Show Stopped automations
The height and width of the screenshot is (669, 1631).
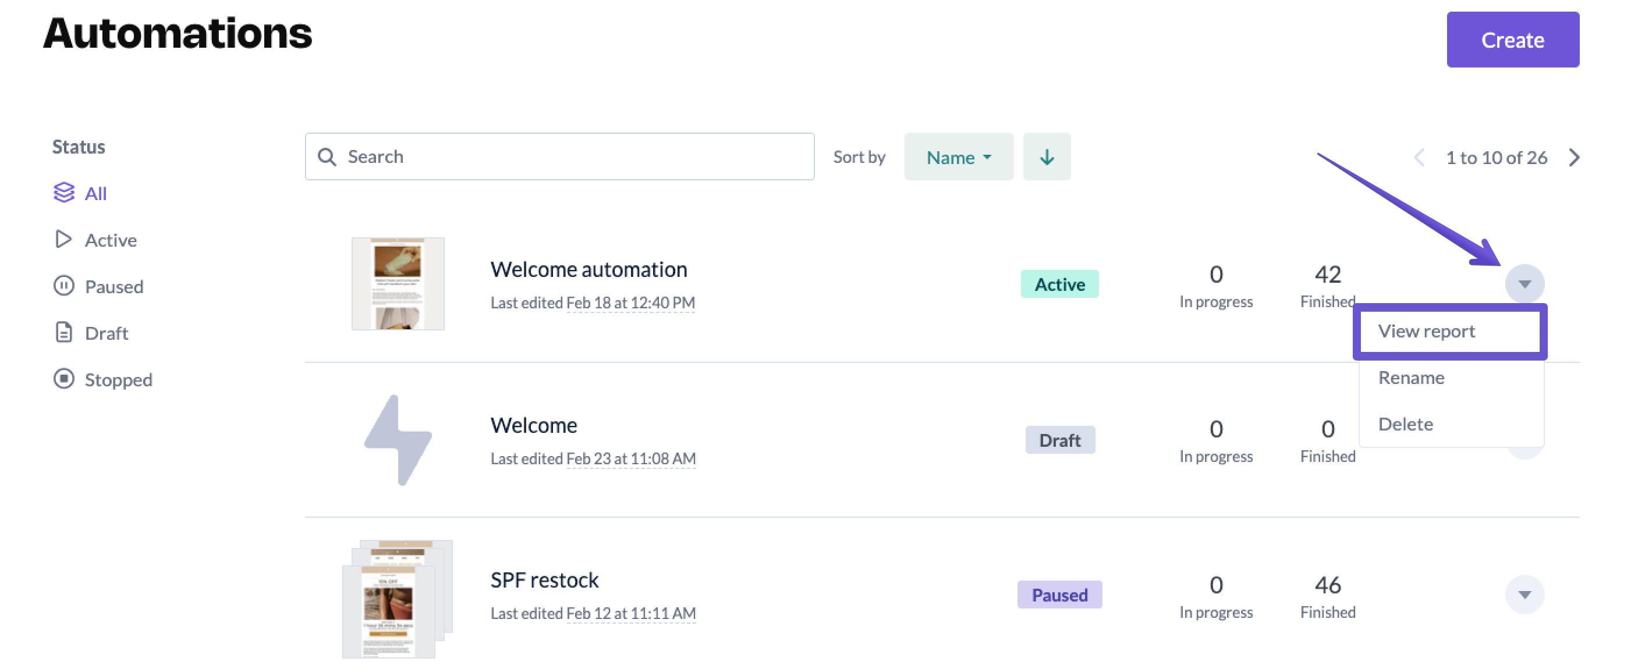click(x=118, y=380)
